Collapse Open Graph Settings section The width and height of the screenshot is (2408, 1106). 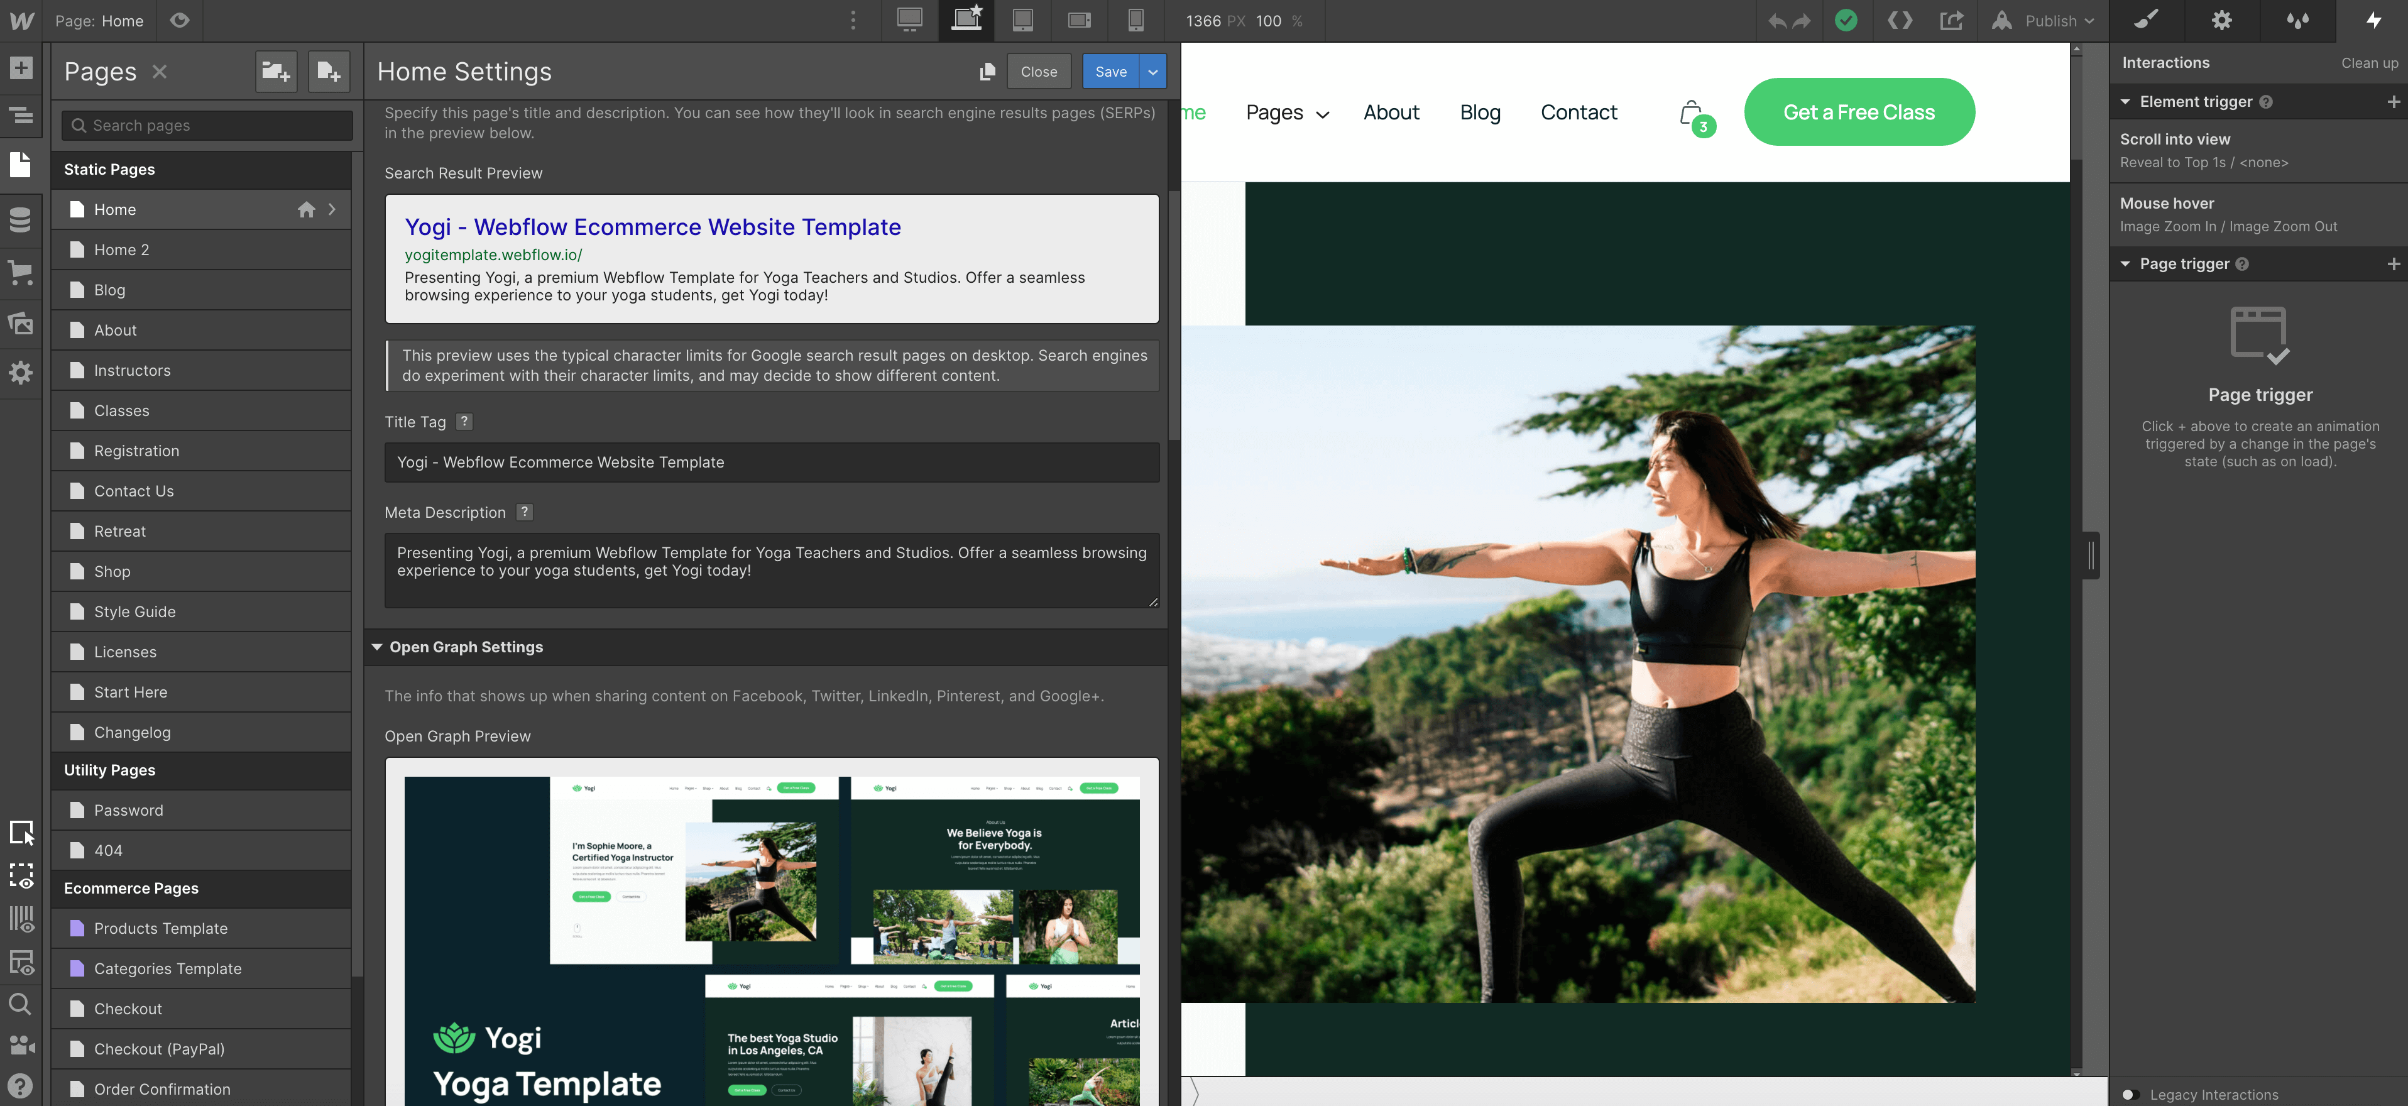click(378, 647)
